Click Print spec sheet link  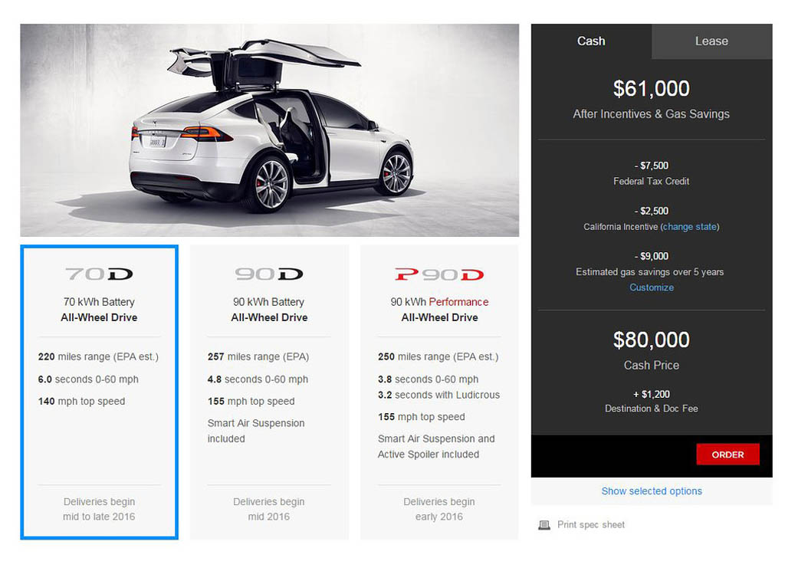coord(591,524)
